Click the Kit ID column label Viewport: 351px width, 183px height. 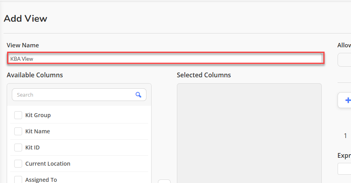pyautogui.click(x=32, y=148)
